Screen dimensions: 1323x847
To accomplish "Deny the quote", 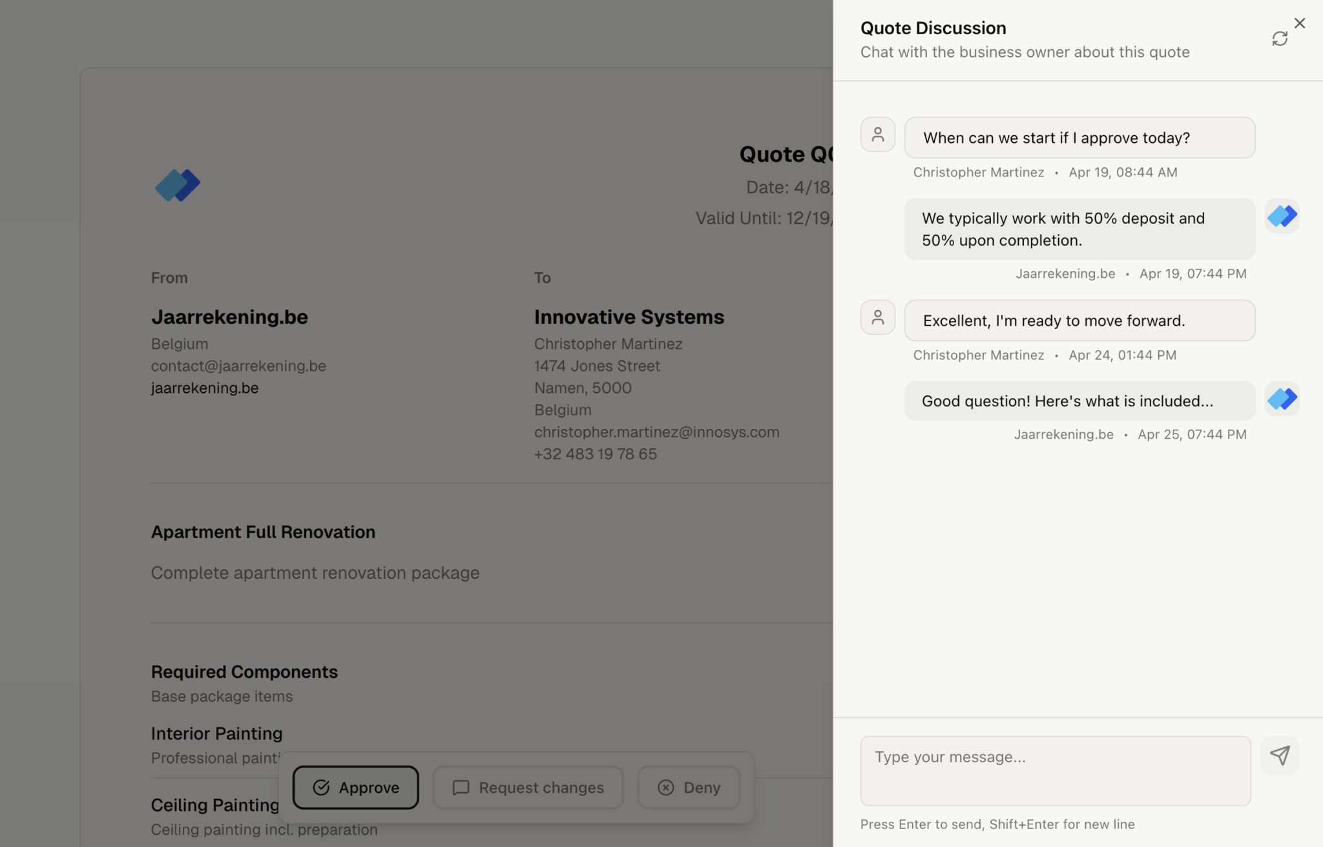I will tap(689, 788).
